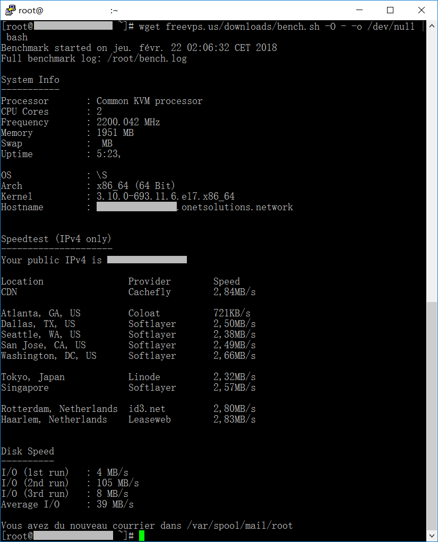Click the empty scrollbar track above the thumb
The image size is (438, 542).
(x=432, y=159)
